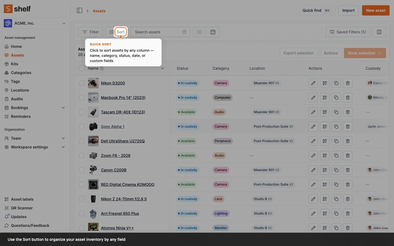394x246 pixels.
Task: Open the Canon C200B asset link
Action: click(114, 170)
